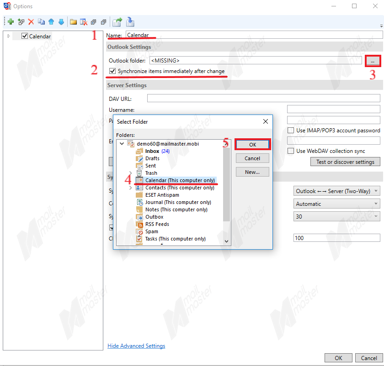Click the copy profile icon in toolbar

point(41,21)
